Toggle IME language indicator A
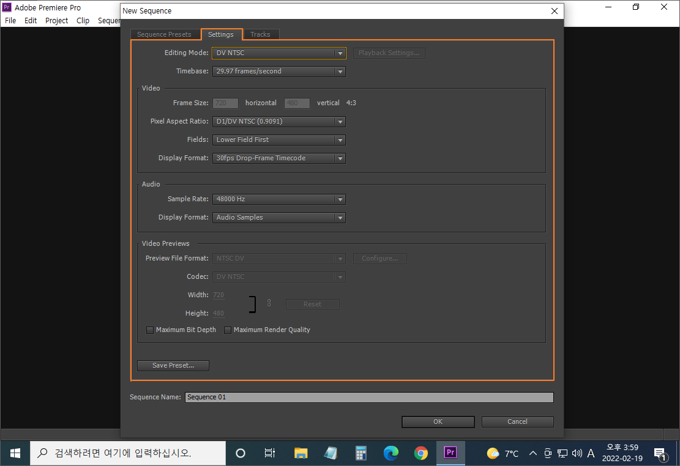The width and height of the screenshot is (680, 466). point(591,453)
